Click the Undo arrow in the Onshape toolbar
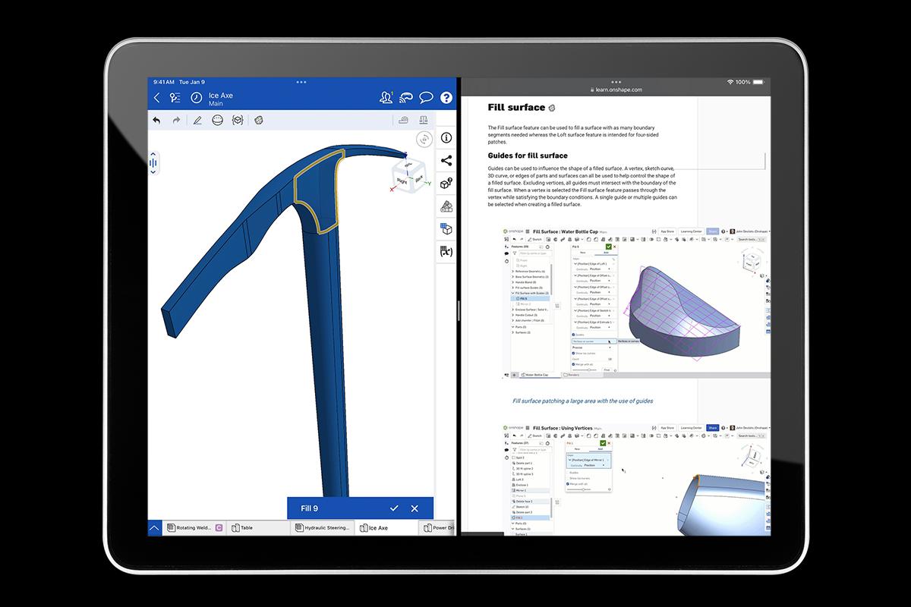 click(x=156, y=119)
